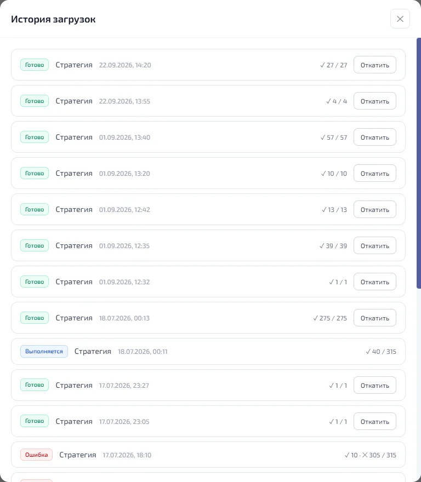
Task: Click the 275 / 275 result count
Action: [330, 318]
